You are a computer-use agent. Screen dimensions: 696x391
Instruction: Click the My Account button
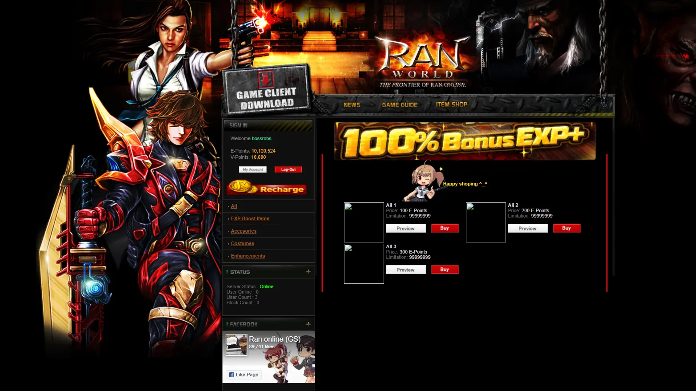253,169
